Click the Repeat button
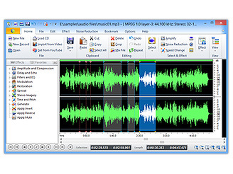Viewport: 233px width, 174px height. pos(136,50)
